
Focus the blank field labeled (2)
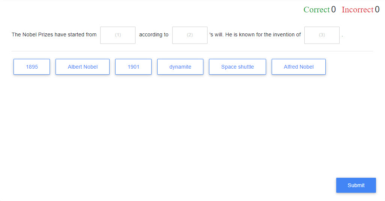pyautogui.click(x=190, y=35)
